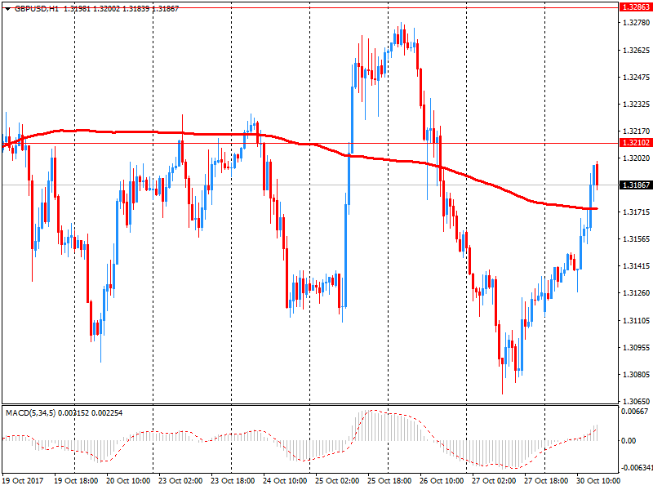This screenshot has height=490, width=653.
Task: Click the 25 Oct 02:00 time label
Action: coord(337,480)
